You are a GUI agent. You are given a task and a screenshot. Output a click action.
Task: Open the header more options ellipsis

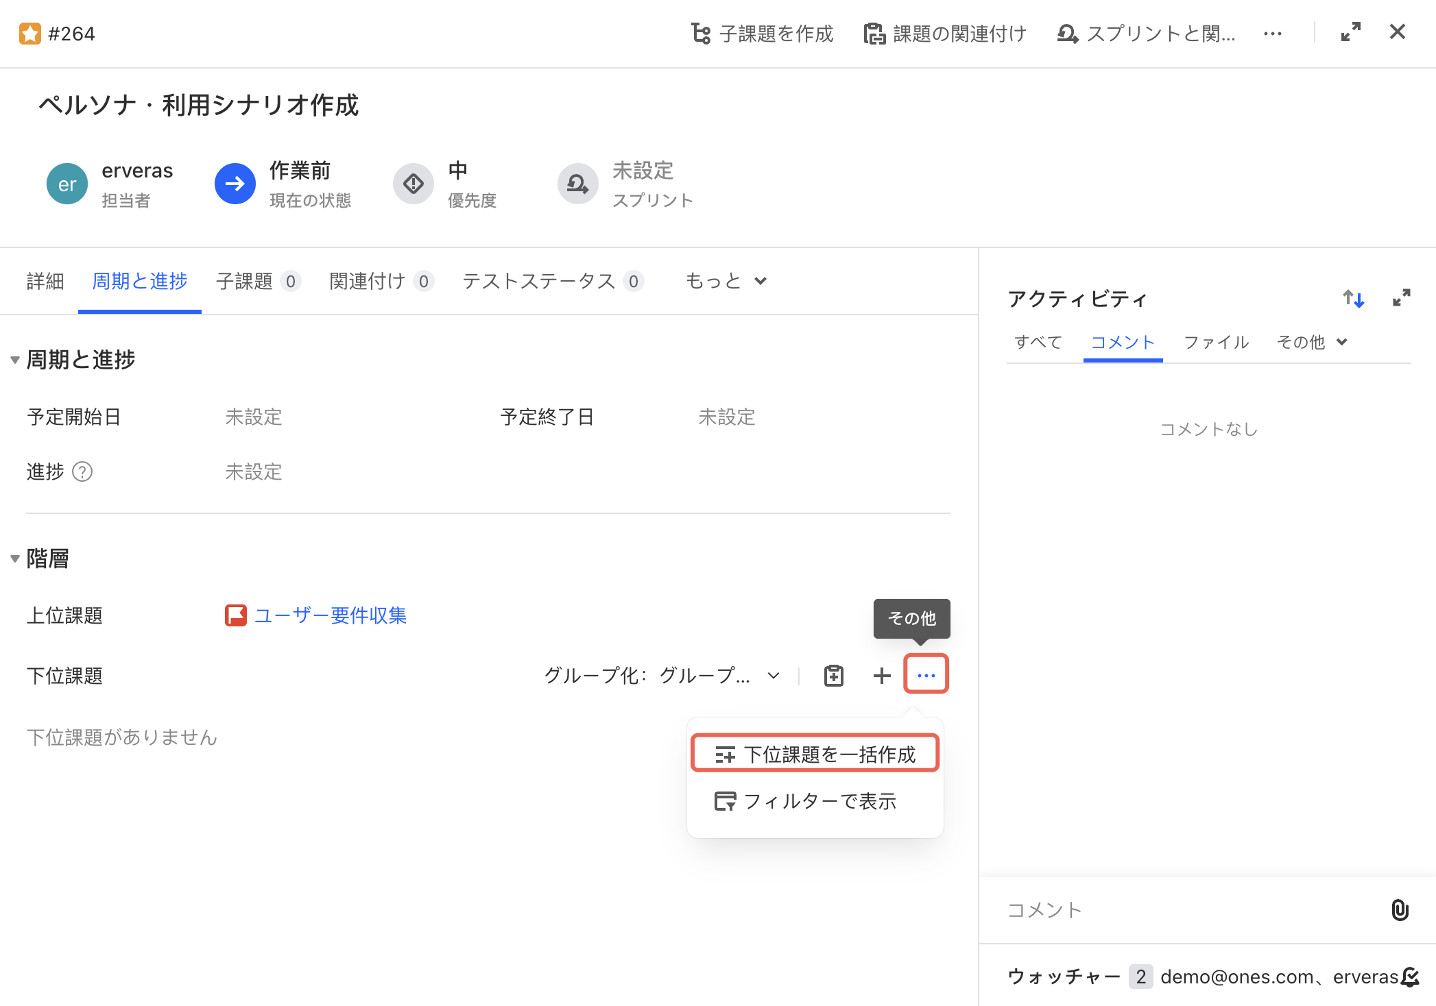pyautogui.click(x=1273, y=33)
